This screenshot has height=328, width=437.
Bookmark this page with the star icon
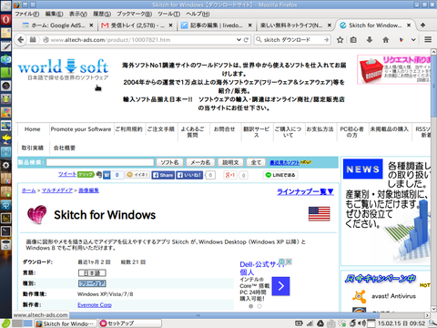(x=340, y=40)
